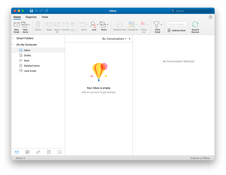Click the Delete trash icon
Image resolution: width=226 pixels, height=175 pixels.
[38, 25]
